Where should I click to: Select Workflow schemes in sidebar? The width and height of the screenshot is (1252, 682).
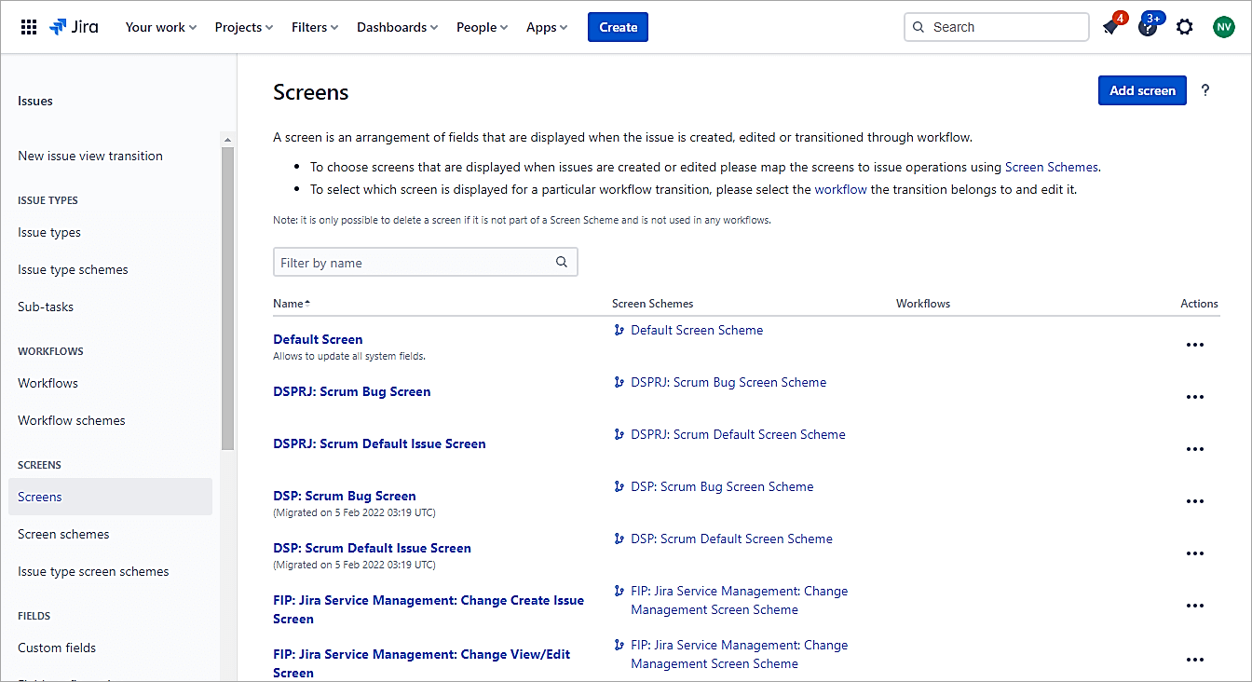(x=72, y=420)
